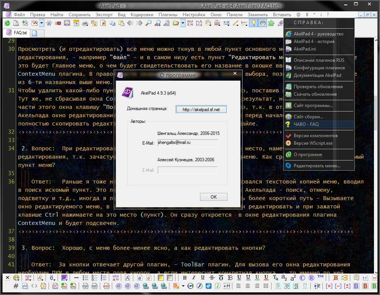Expand the size AA font dropdown

tap(28, 278)
